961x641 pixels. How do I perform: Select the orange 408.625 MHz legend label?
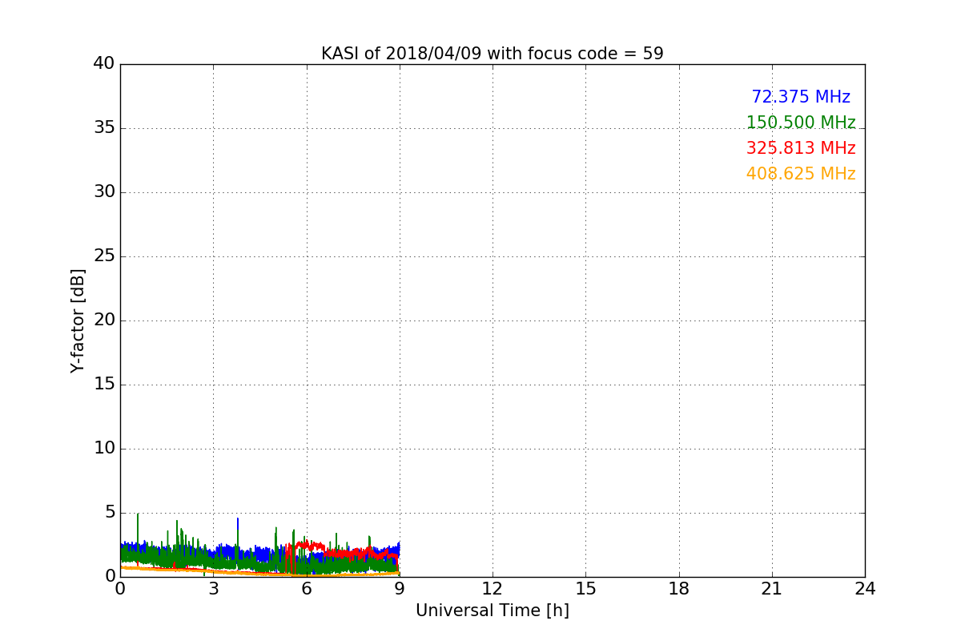tap(801, 174)
